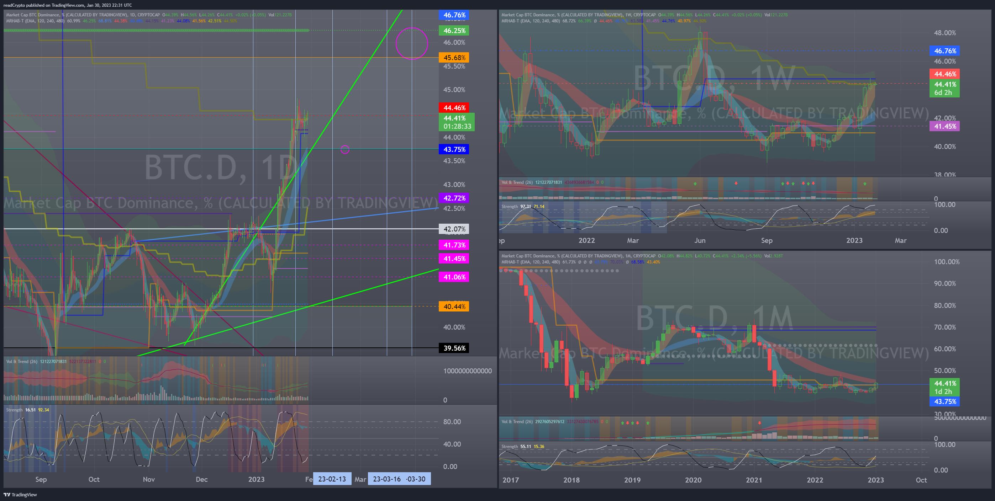Click the 2017 label on monthly time axis

pyautogui.click(x=511, y=480)
